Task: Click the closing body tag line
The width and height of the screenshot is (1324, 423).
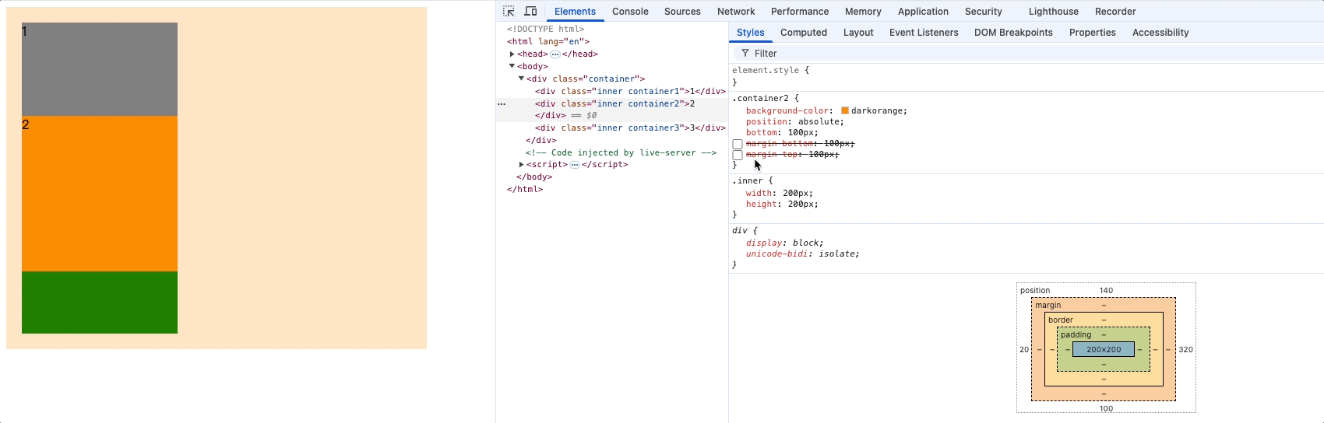Action: tap(534, 177)
